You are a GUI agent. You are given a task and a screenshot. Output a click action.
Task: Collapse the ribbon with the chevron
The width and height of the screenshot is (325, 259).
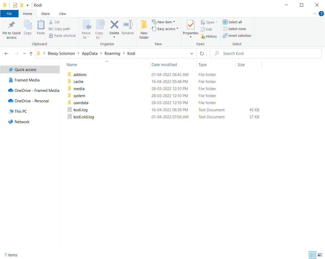(314, 14)
